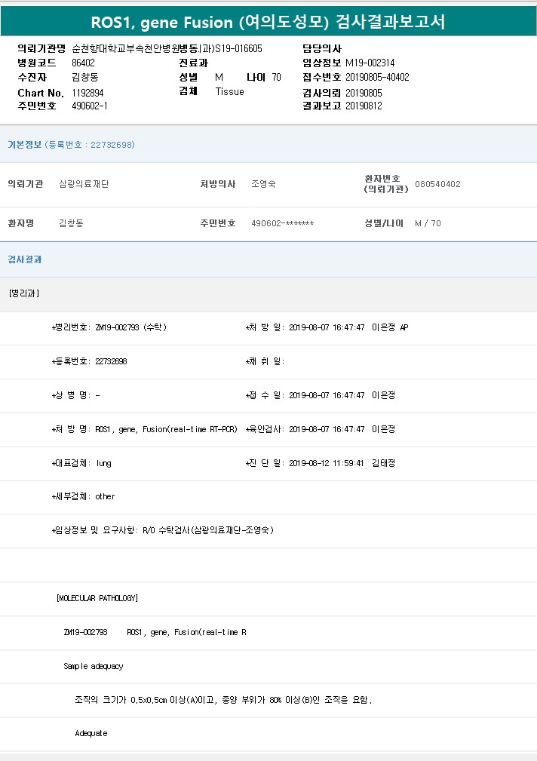
Task: Click the empty 채취일 field
Action: [x=317, y=361]
